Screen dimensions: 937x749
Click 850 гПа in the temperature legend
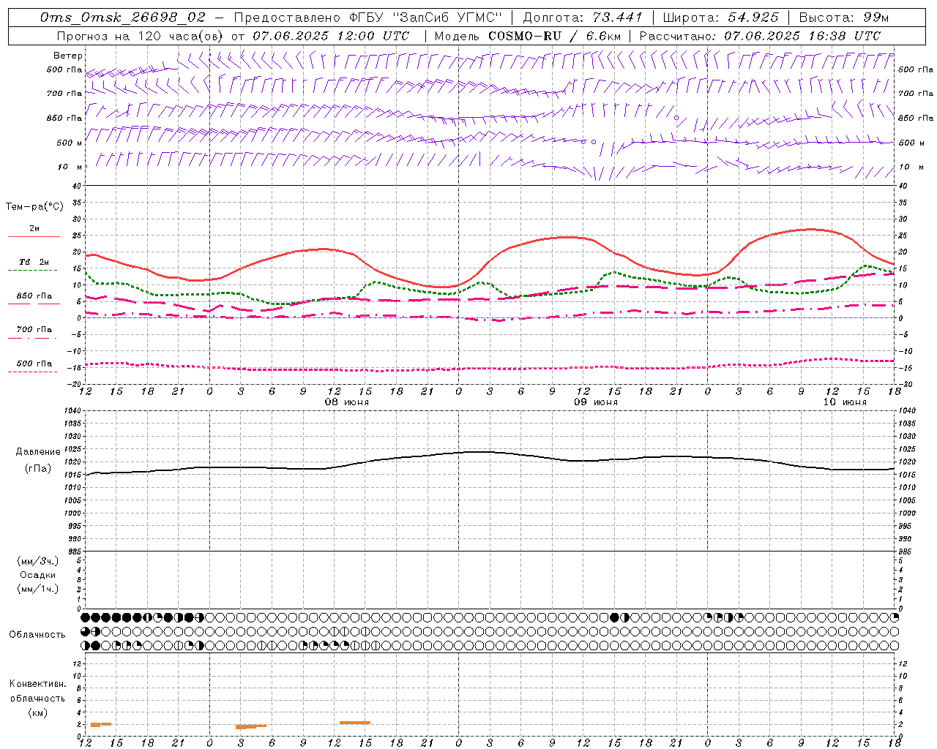34,296
